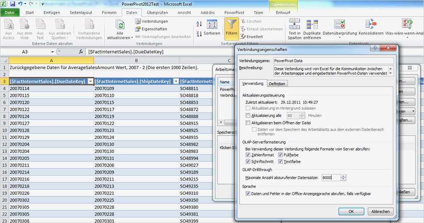Screen dimensions: 424x223
Task: Click the Maximale Anzahl Datensätze spinner
Action: (x=343, y=177)
